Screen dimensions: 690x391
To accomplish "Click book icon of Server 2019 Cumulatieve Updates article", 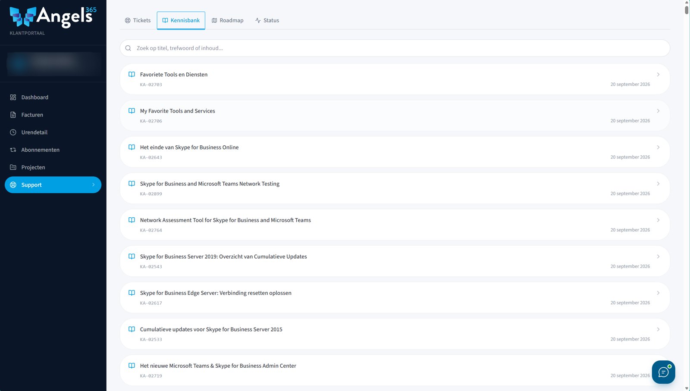I will (x=132, y=256).
